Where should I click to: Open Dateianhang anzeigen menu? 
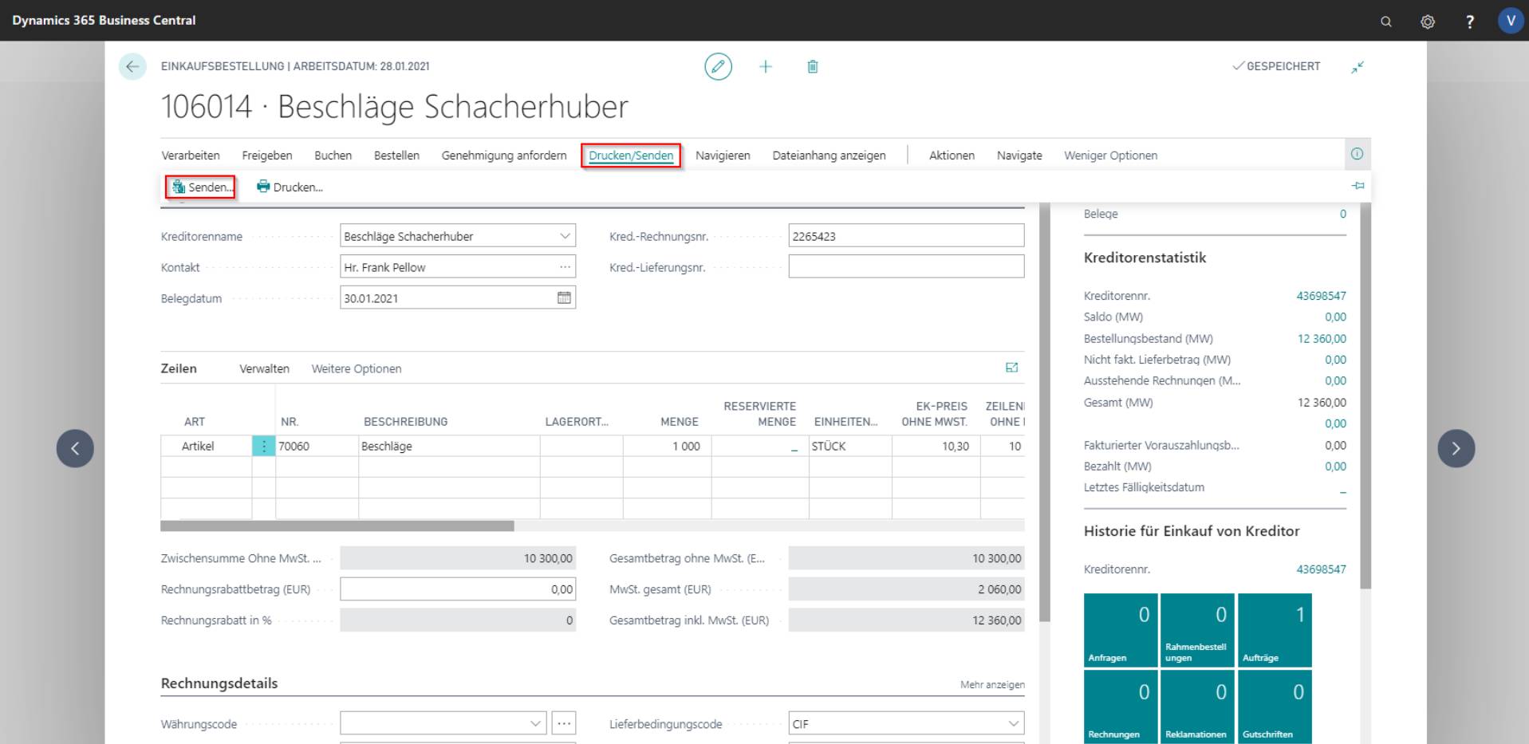click(x=829, y=155)
